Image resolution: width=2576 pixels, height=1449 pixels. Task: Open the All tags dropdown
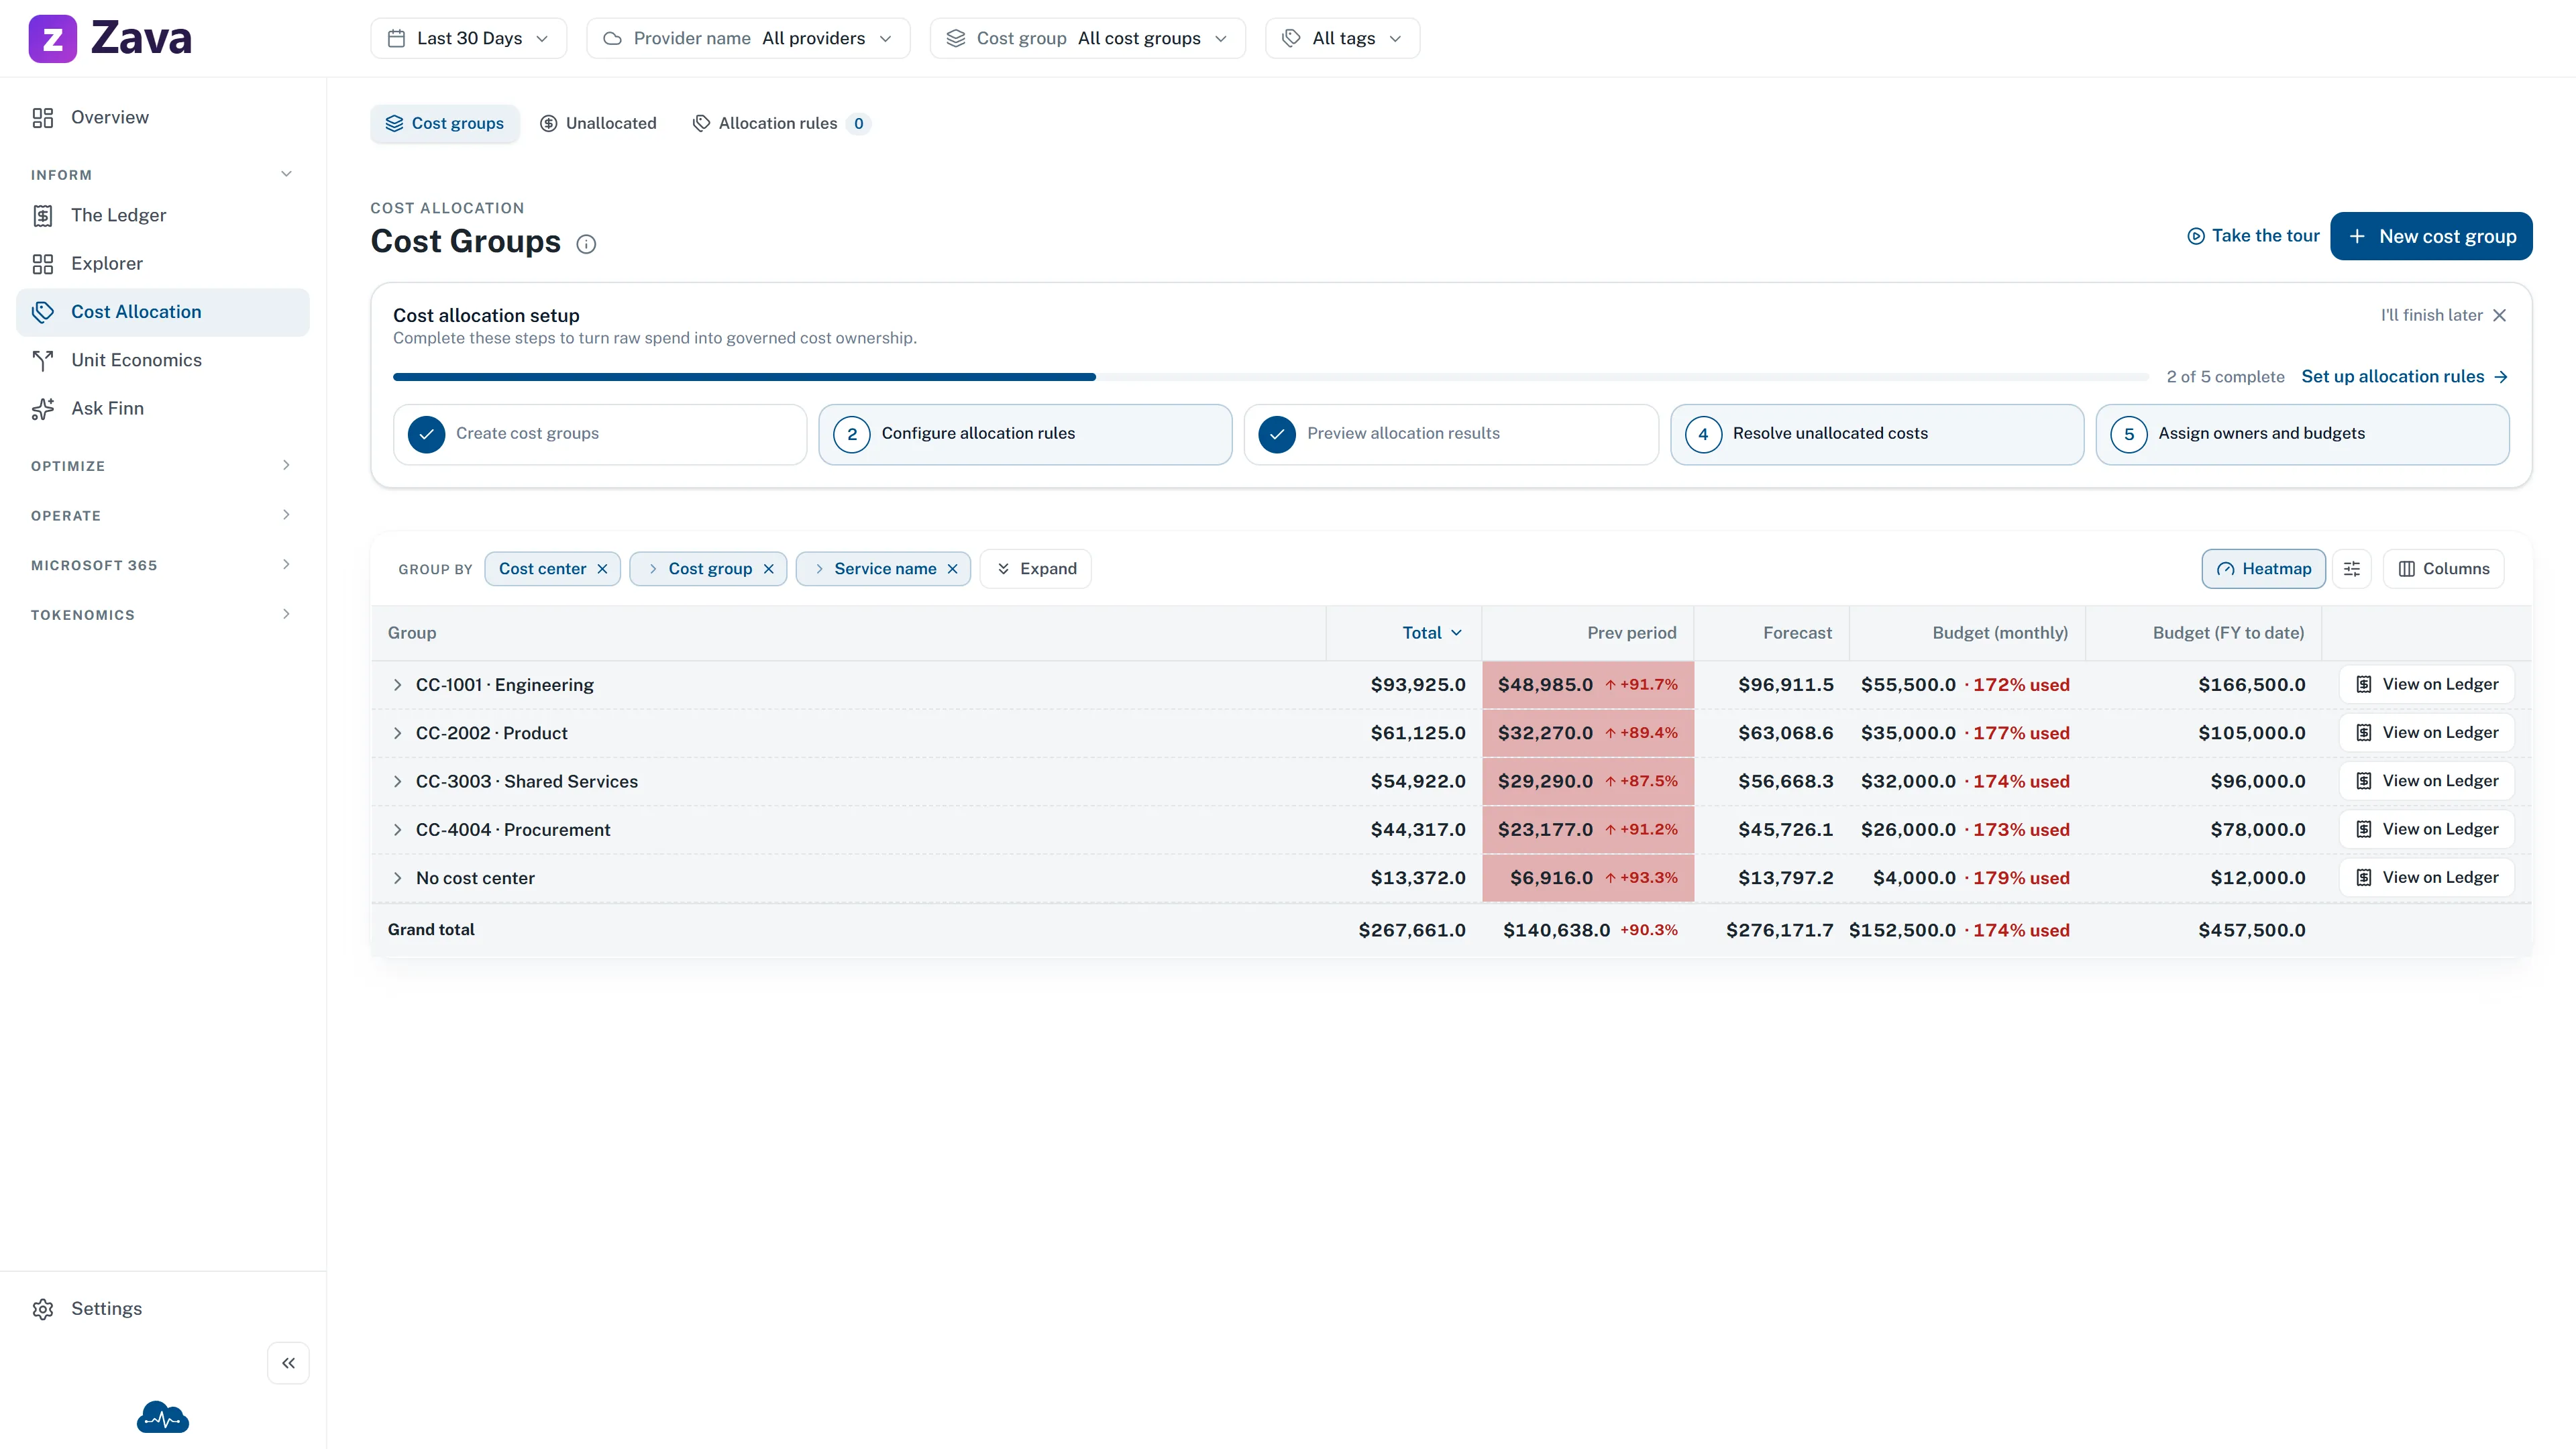coord(1343,38)
